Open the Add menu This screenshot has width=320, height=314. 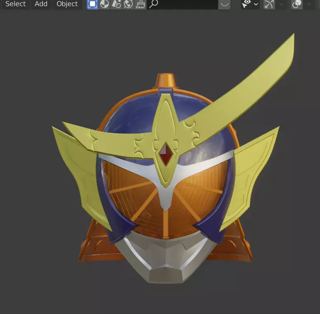click(x=41, y=4)
